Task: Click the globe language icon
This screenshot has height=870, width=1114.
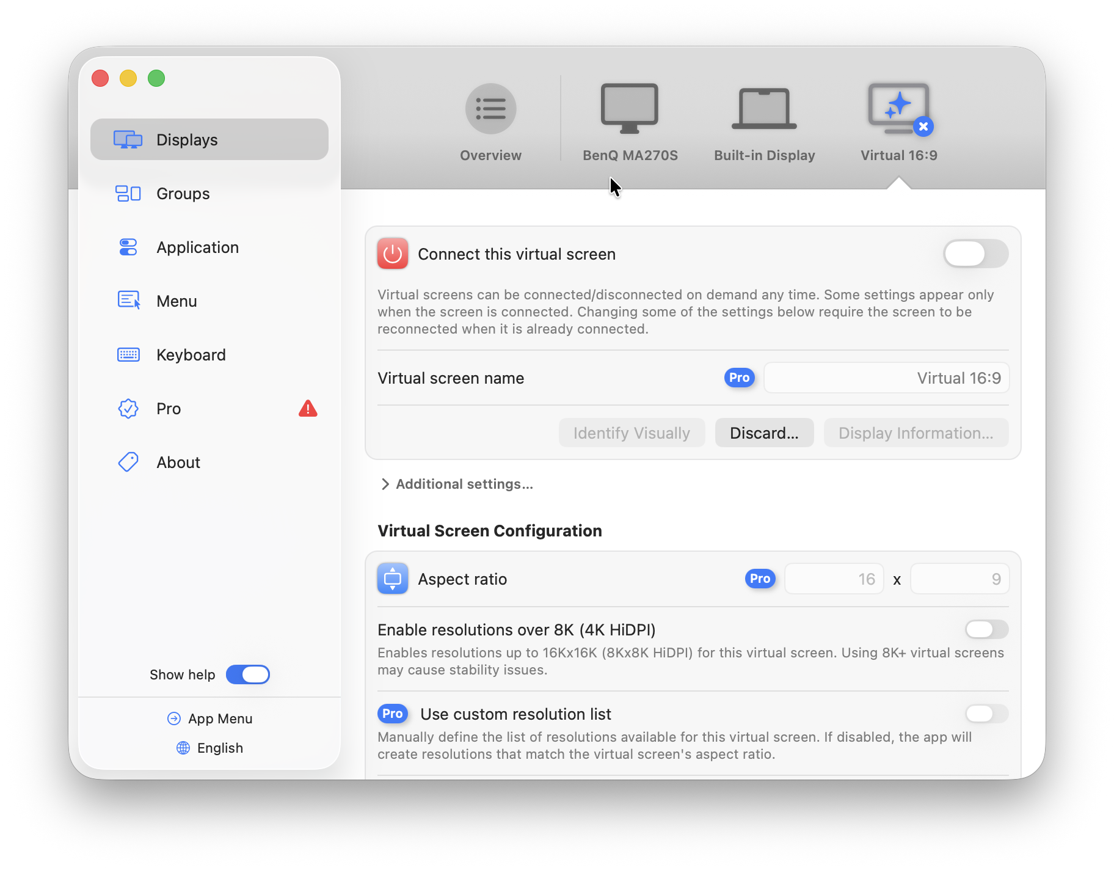Action: (183, 748)
